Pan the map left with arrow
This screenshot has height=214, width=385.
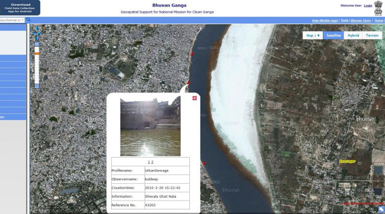(x=34, y=33)
